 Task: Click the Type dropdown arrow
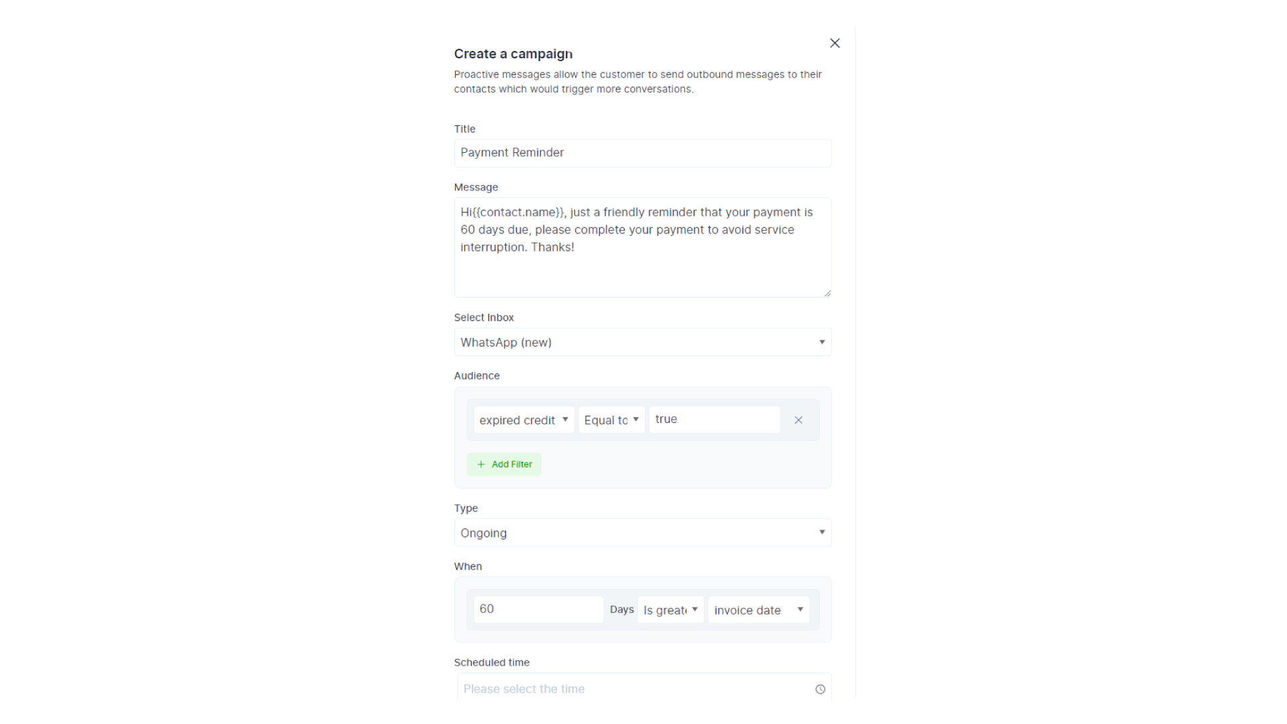click(822, 532)
